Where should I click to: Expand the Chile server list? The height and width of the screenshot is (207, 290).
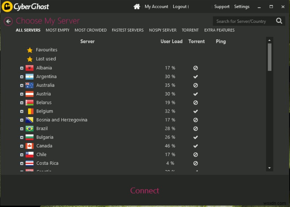click(22, 155)
